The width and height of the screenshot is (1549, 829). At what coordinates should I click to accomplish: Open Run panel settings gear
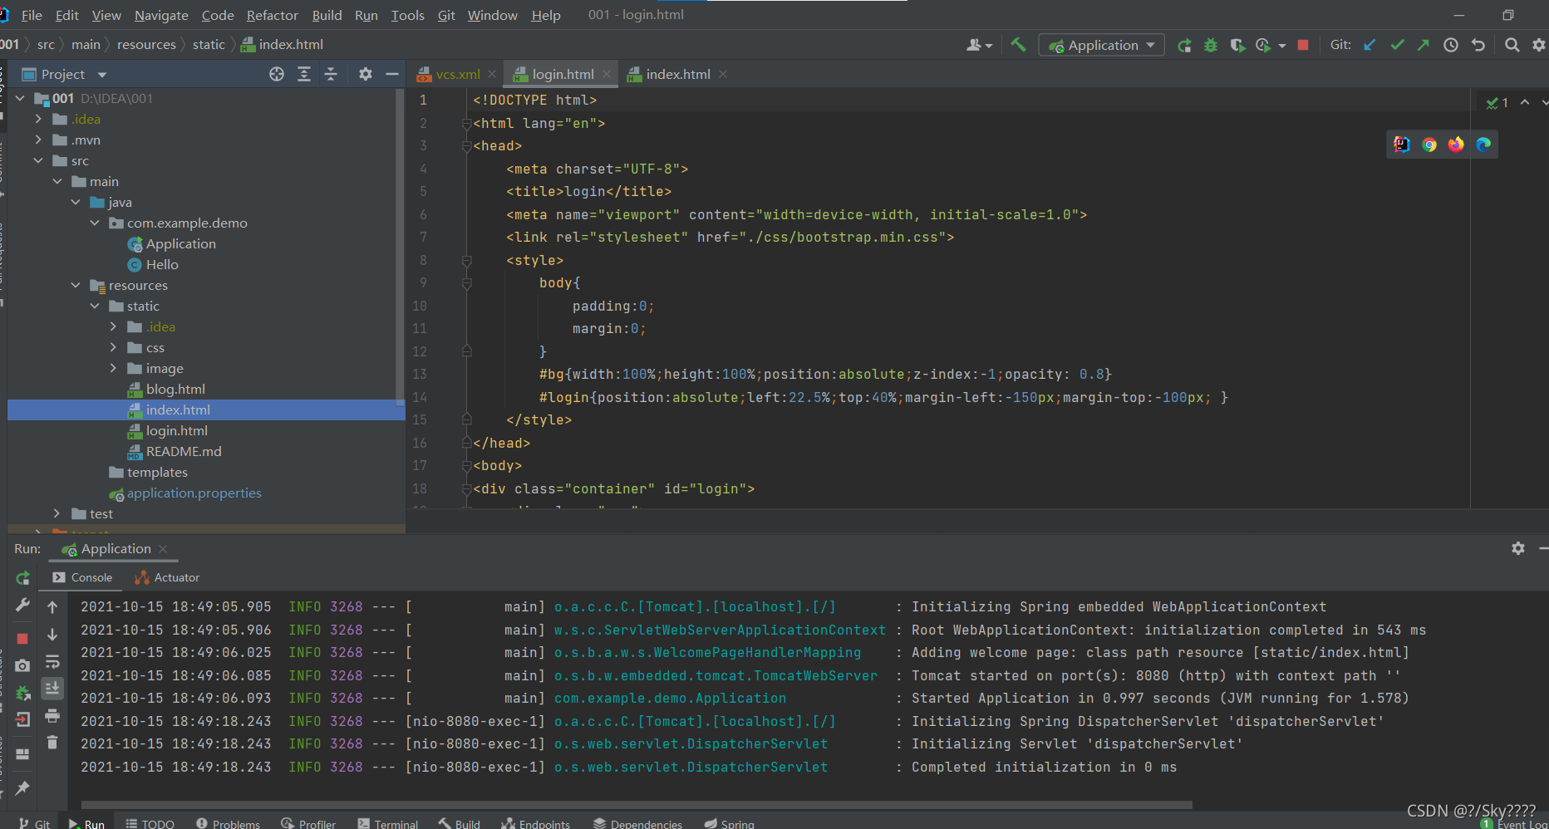point(1518,548)
